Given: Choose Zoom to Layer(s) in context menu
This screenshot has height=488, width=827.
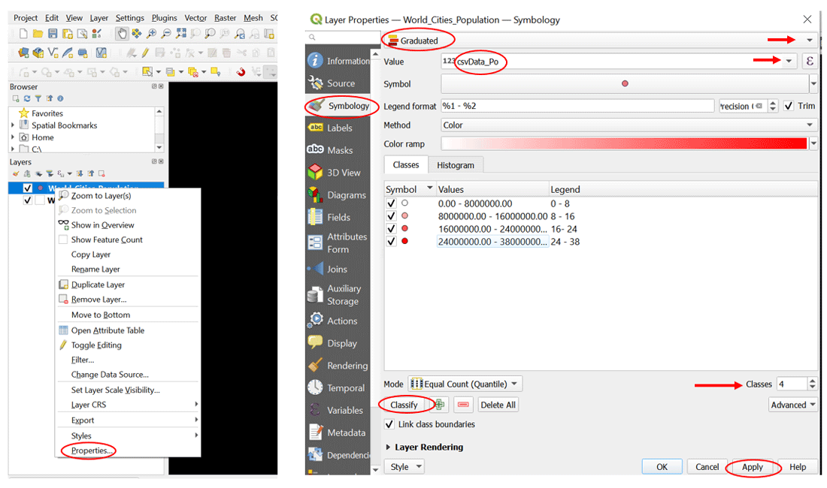Looking at the screenshot, I should pos(101,196).
